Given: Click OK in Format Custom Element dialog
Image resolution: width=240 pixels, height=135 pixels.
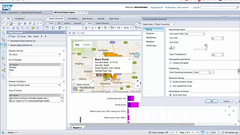Looking at the screenshot, I should [211, 101].
